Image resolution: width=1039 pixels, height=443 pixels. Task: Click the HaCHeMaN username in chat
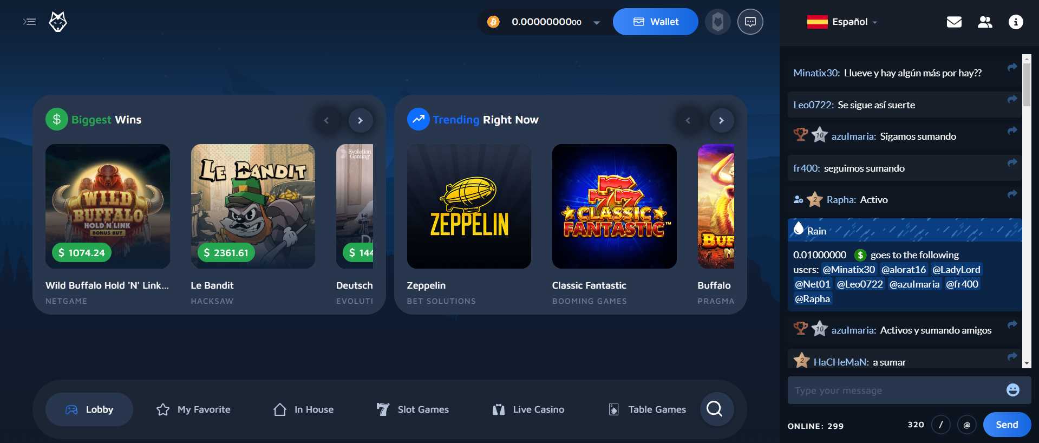841,362
